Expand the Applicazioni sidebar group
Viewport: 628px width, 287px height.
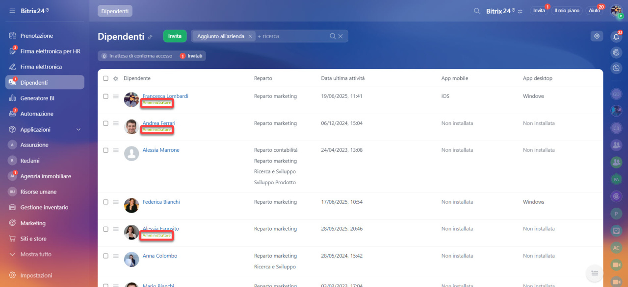[45, 129]
